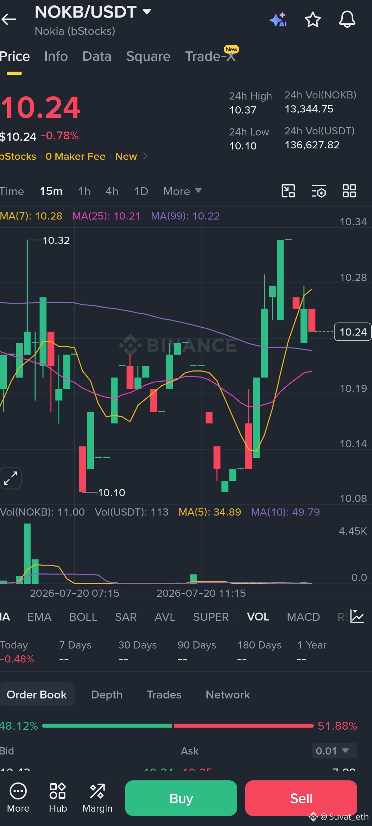Viewport: 372px width, 826px height.
Task: Open indicator chart settings icon beside RSI
Action: tap(357, 617)
